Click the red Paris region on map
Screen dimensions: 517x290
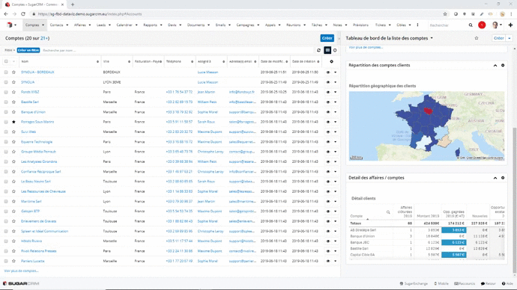coord(428,111)
